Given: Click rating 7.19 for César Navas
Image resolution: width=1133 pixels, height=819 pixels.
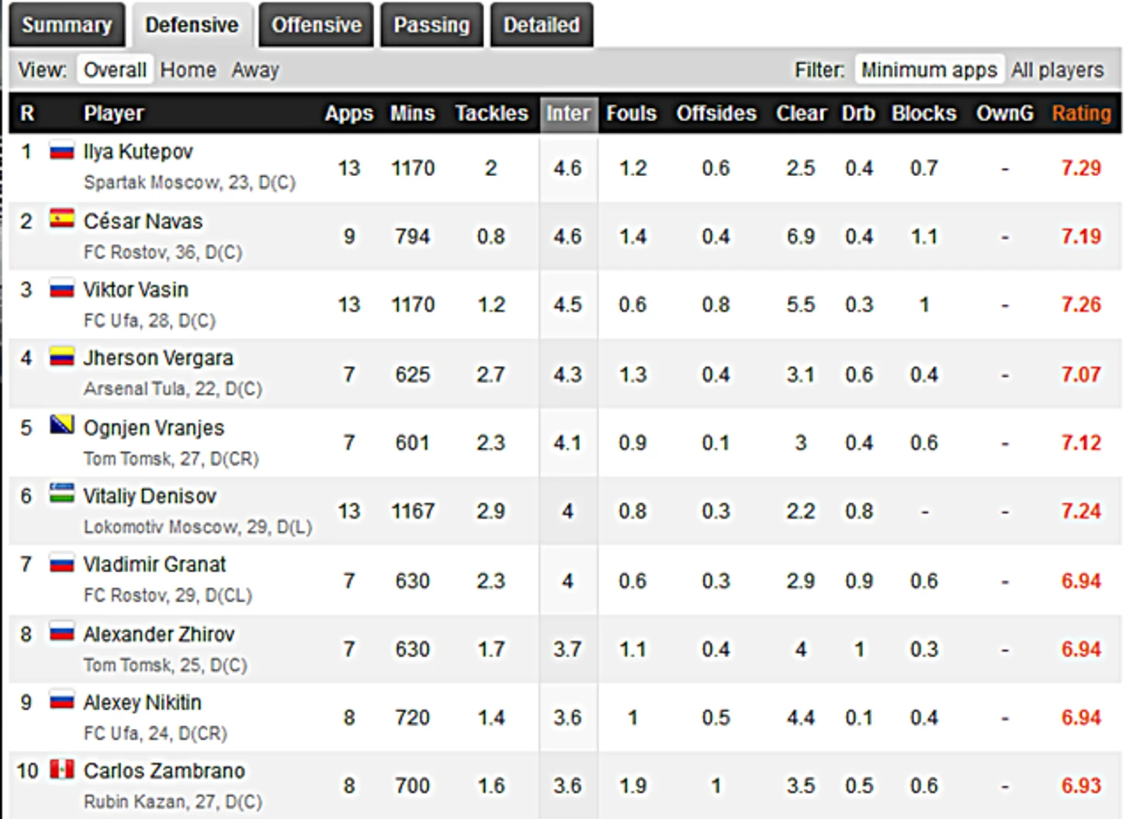Looking at the screenshot, I should [1081, 237].
